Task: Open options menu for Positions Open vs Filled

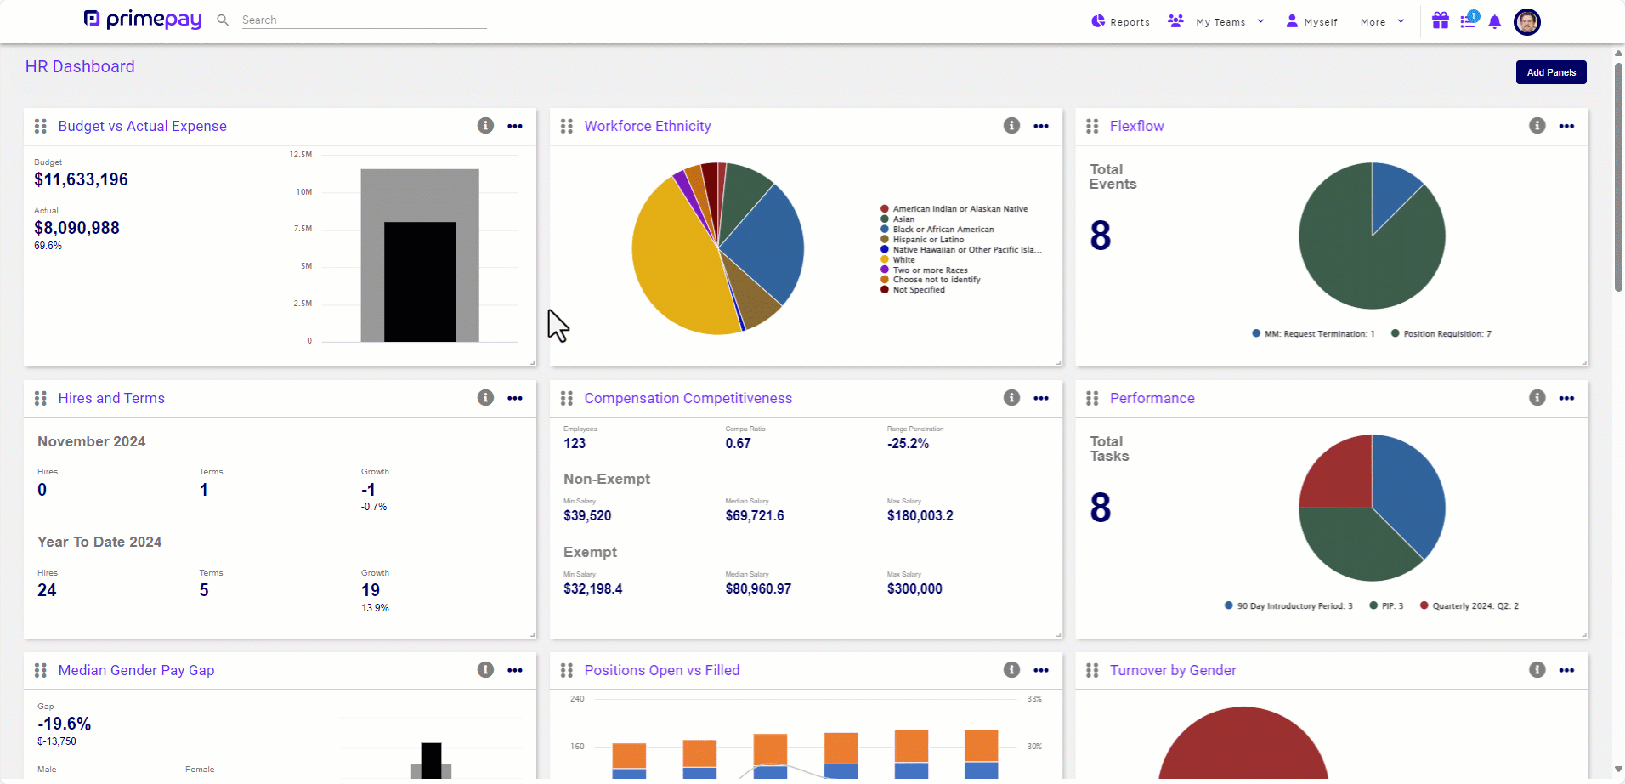Action: tap(1041, 670)
